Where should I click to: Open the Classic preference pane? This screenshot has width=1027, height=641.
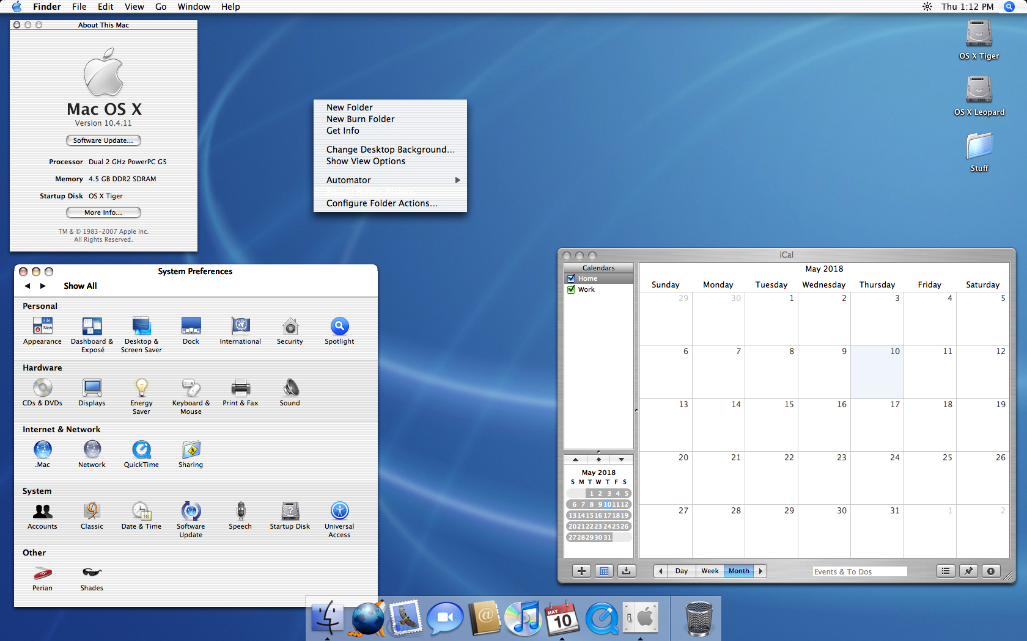(x=92, y=516)
